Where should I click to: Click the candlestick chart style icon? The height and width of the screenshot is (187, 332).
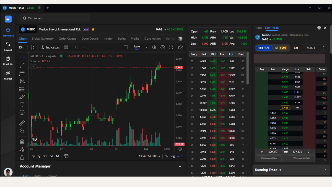click(33, 47)
